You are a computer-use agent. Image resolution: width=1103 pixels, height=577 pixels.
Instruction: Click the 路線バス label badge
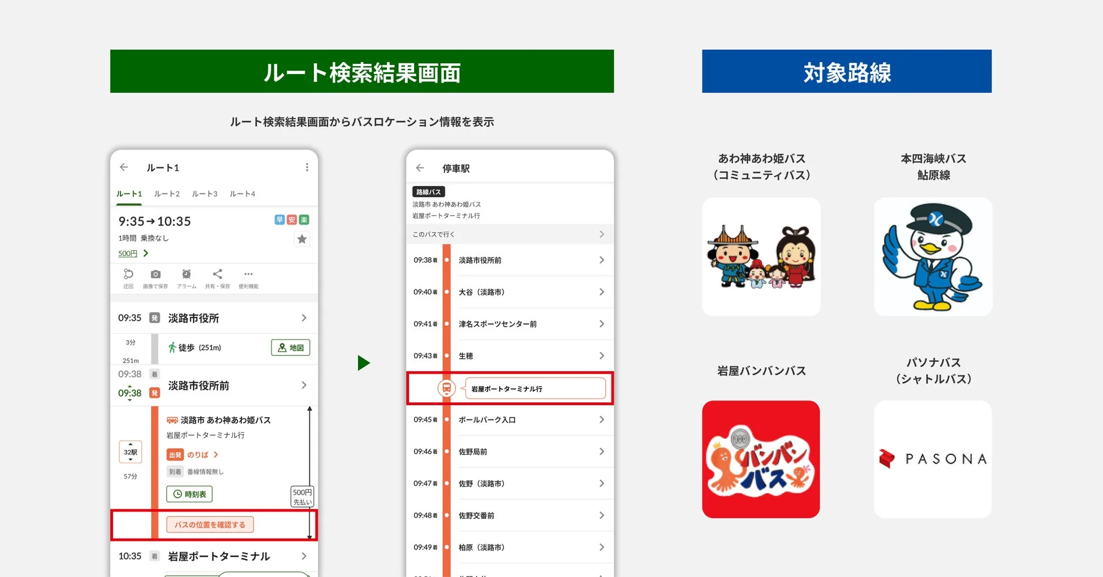tap(429, 192)
